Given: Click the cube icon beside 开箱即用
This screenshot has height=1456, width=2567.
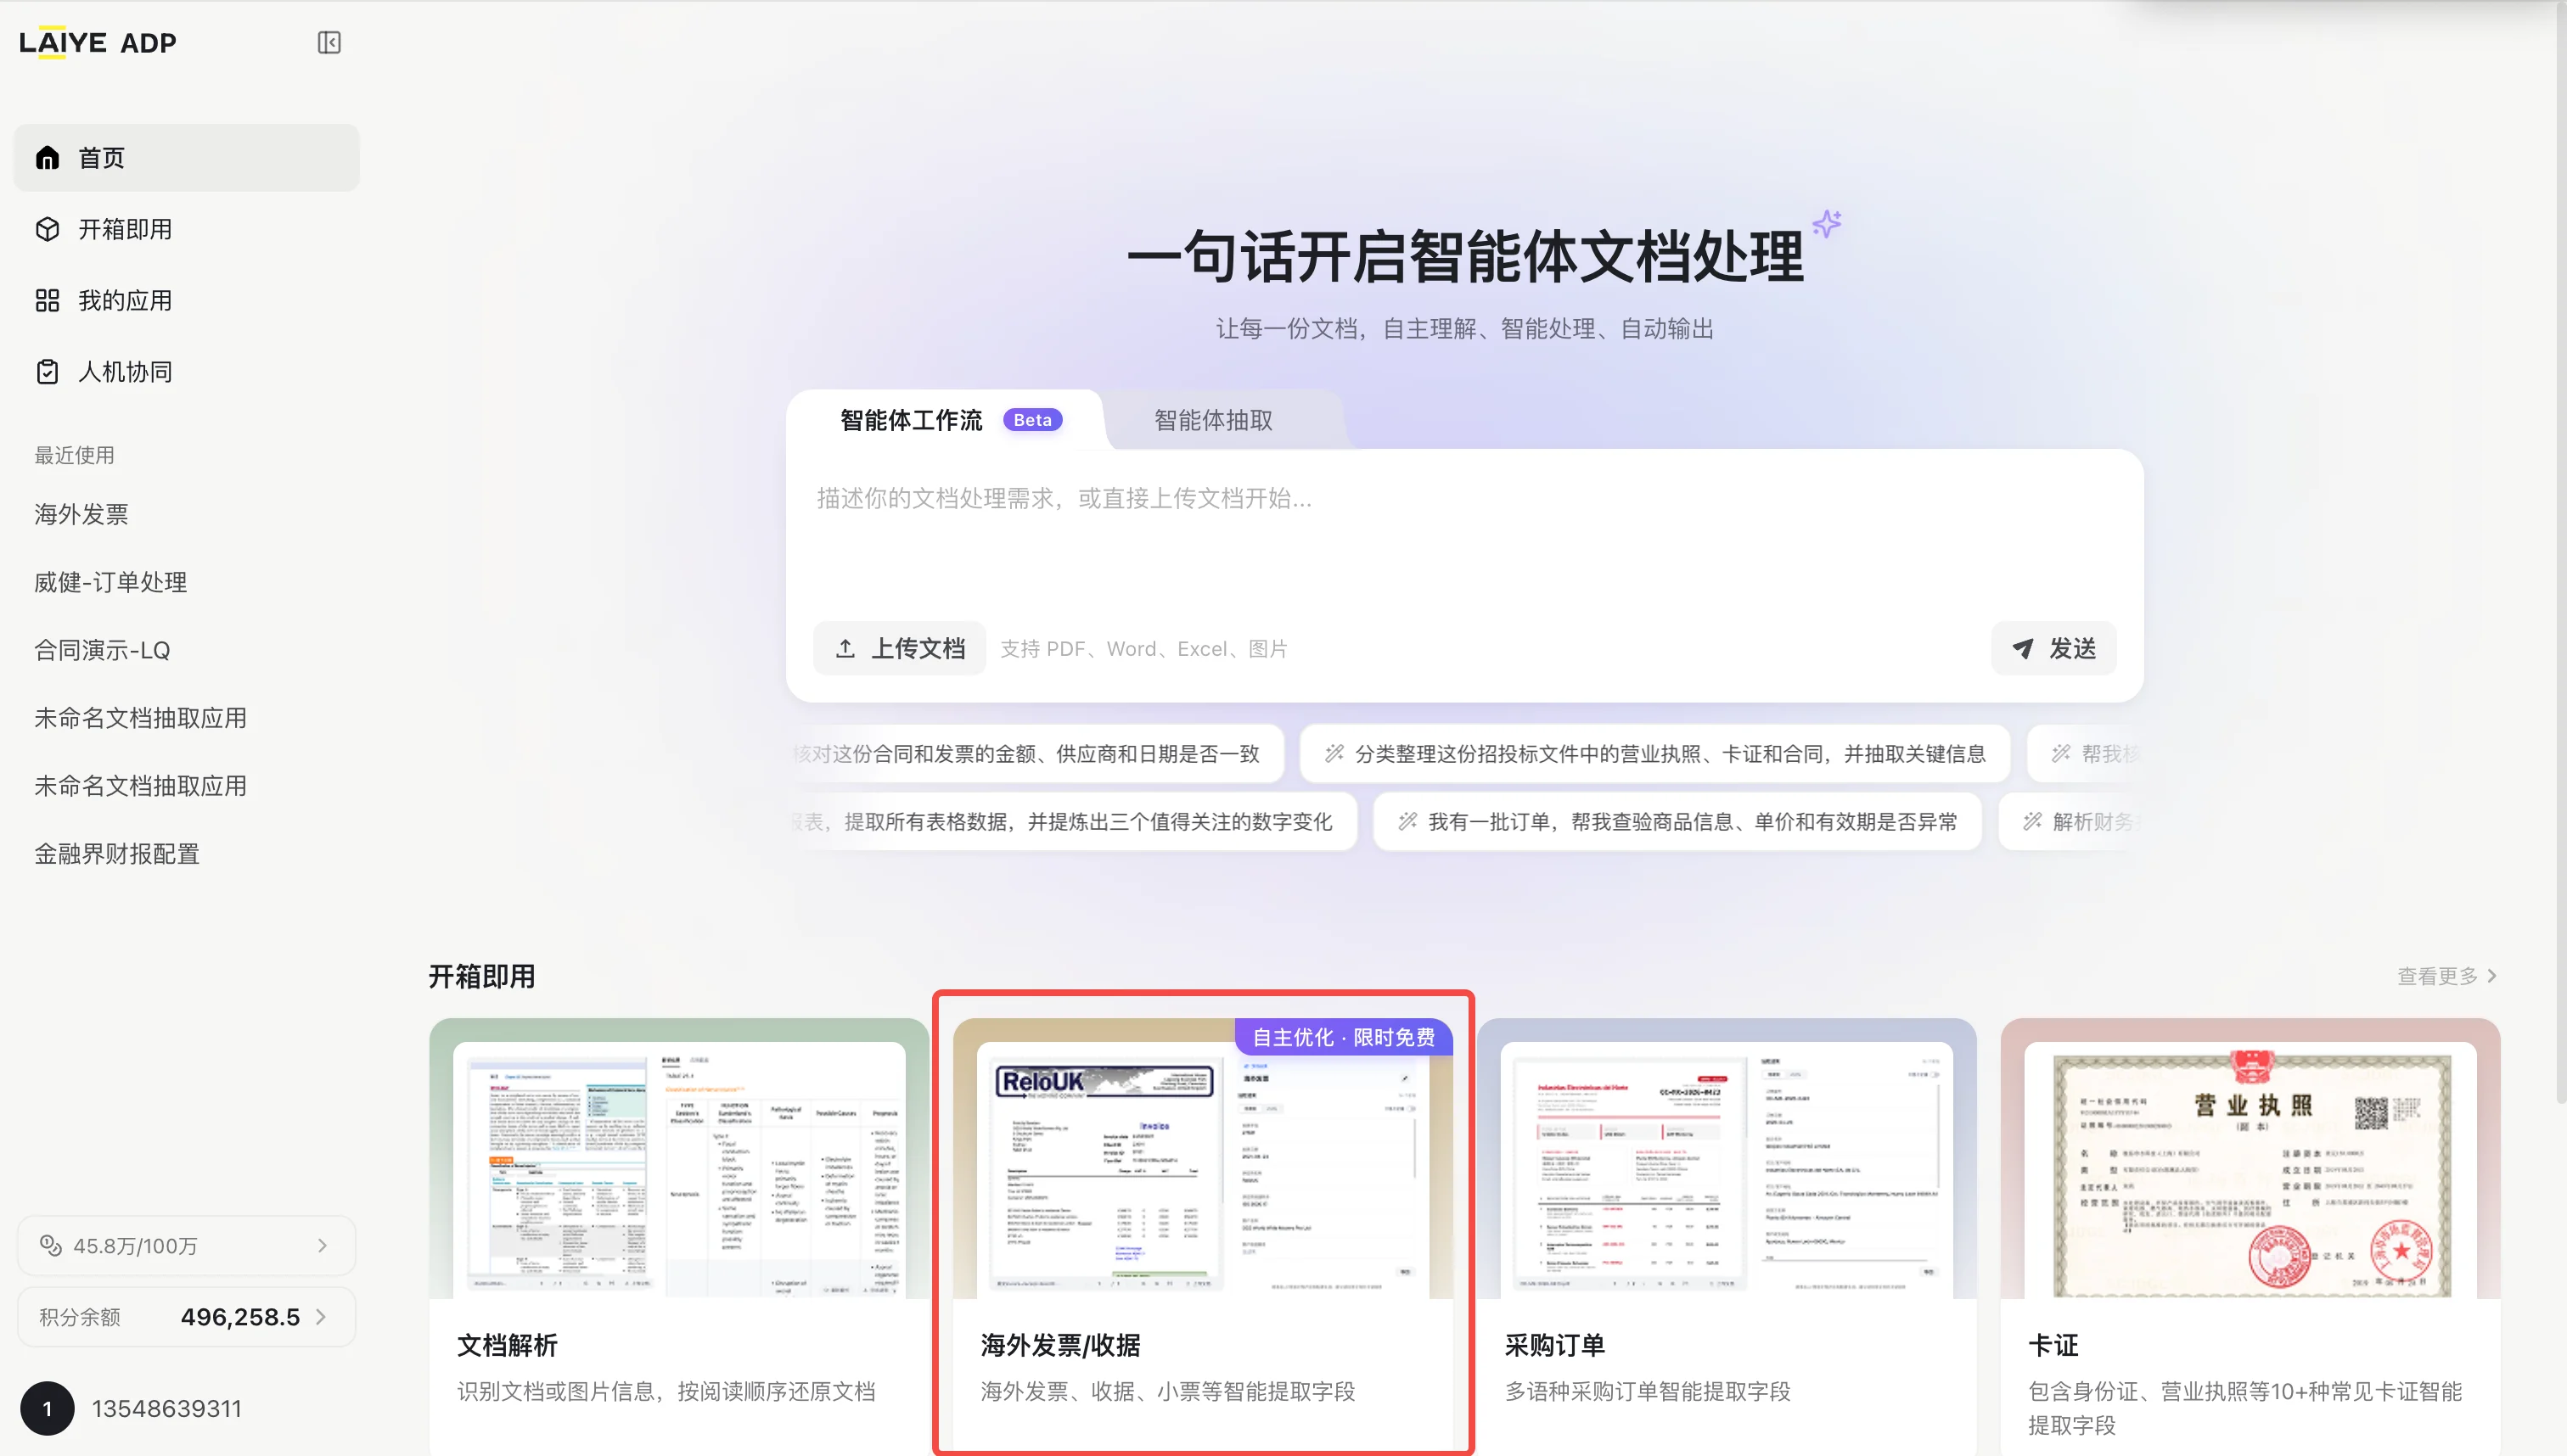Looking at the screenshot, I should 47,229.
